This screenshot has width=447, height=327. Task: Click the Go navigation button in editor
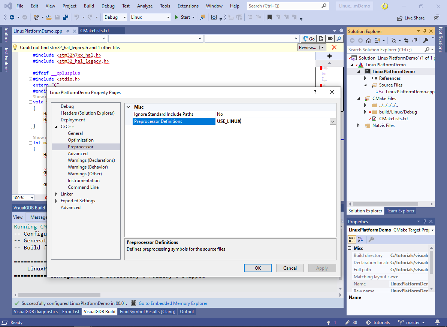[309, 39]
